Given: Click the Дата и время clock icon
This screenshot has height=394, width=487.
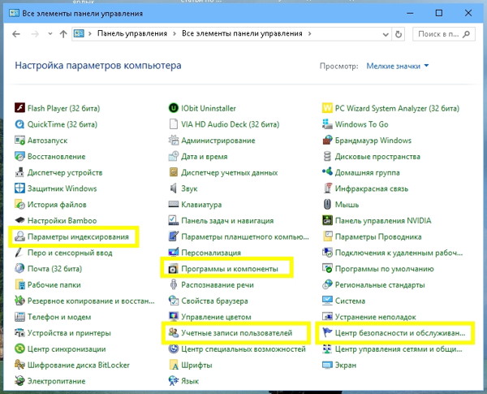Looking at the screenshot, I should (174, 156).
